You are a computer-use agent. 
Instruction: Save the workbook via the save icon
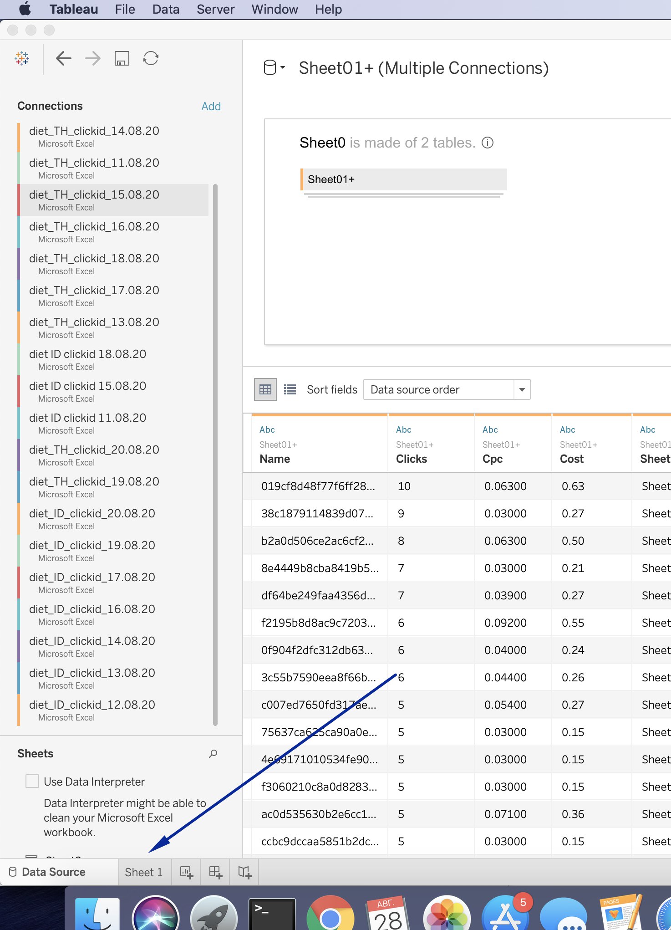coord(122,58)
